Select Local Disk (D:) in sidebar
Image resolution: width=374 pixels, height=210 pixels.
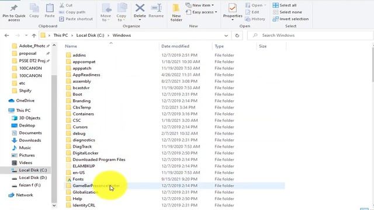[x=29, y=177]
